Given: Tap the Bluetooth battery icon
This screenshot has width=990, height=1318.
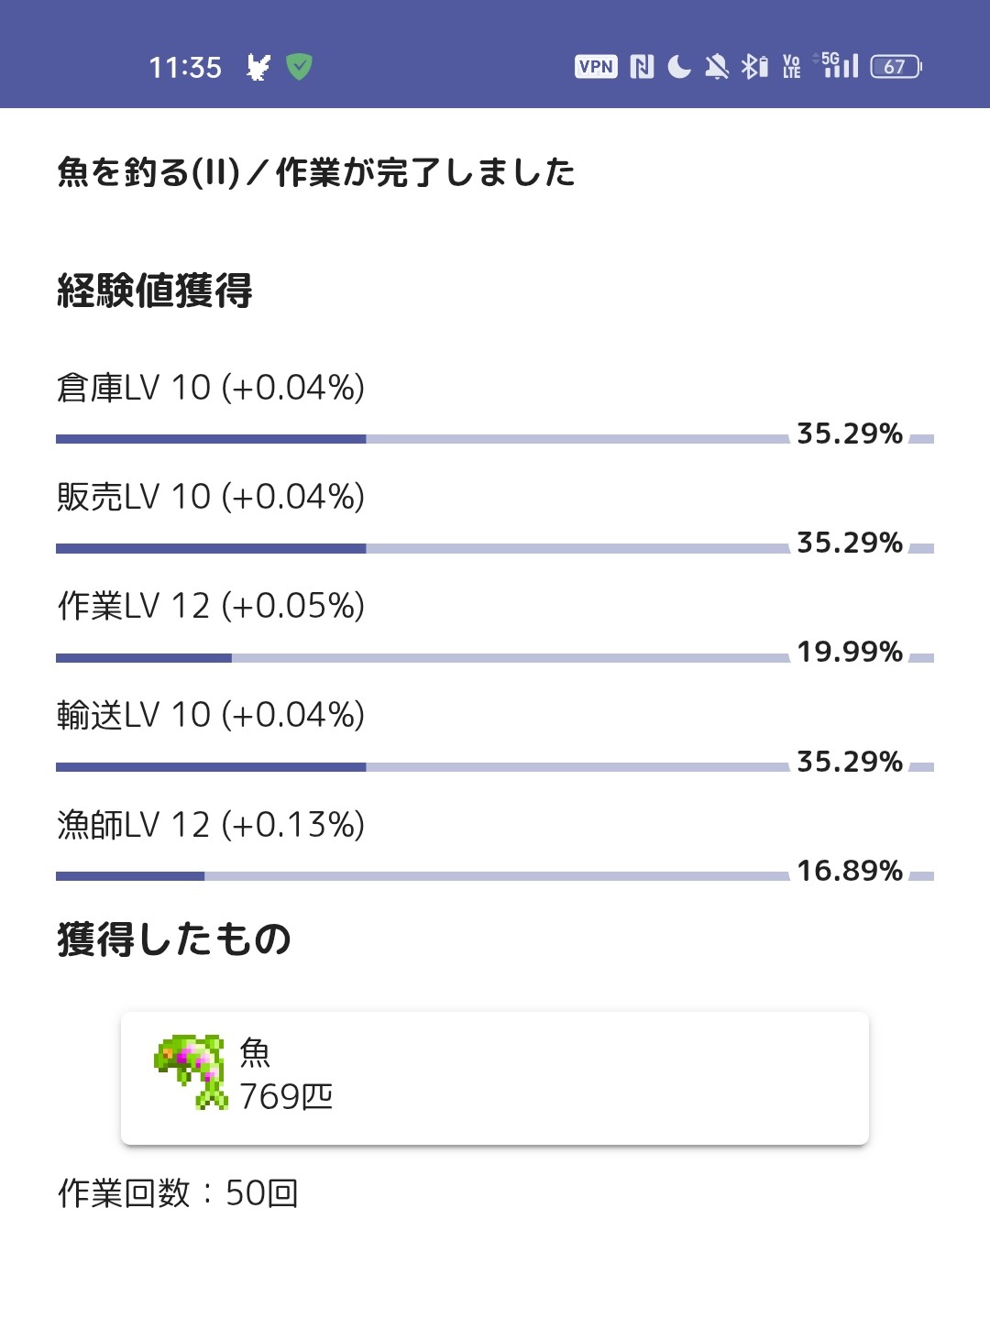Looking at the screenshot, I should [754, 66].
